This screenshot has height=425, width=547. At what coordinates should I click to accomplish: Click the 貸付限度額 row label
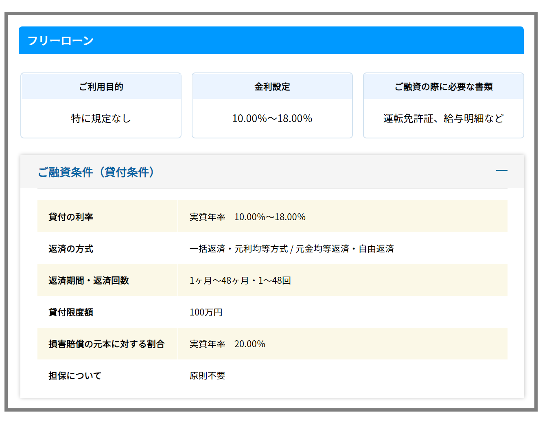(71, 312)
